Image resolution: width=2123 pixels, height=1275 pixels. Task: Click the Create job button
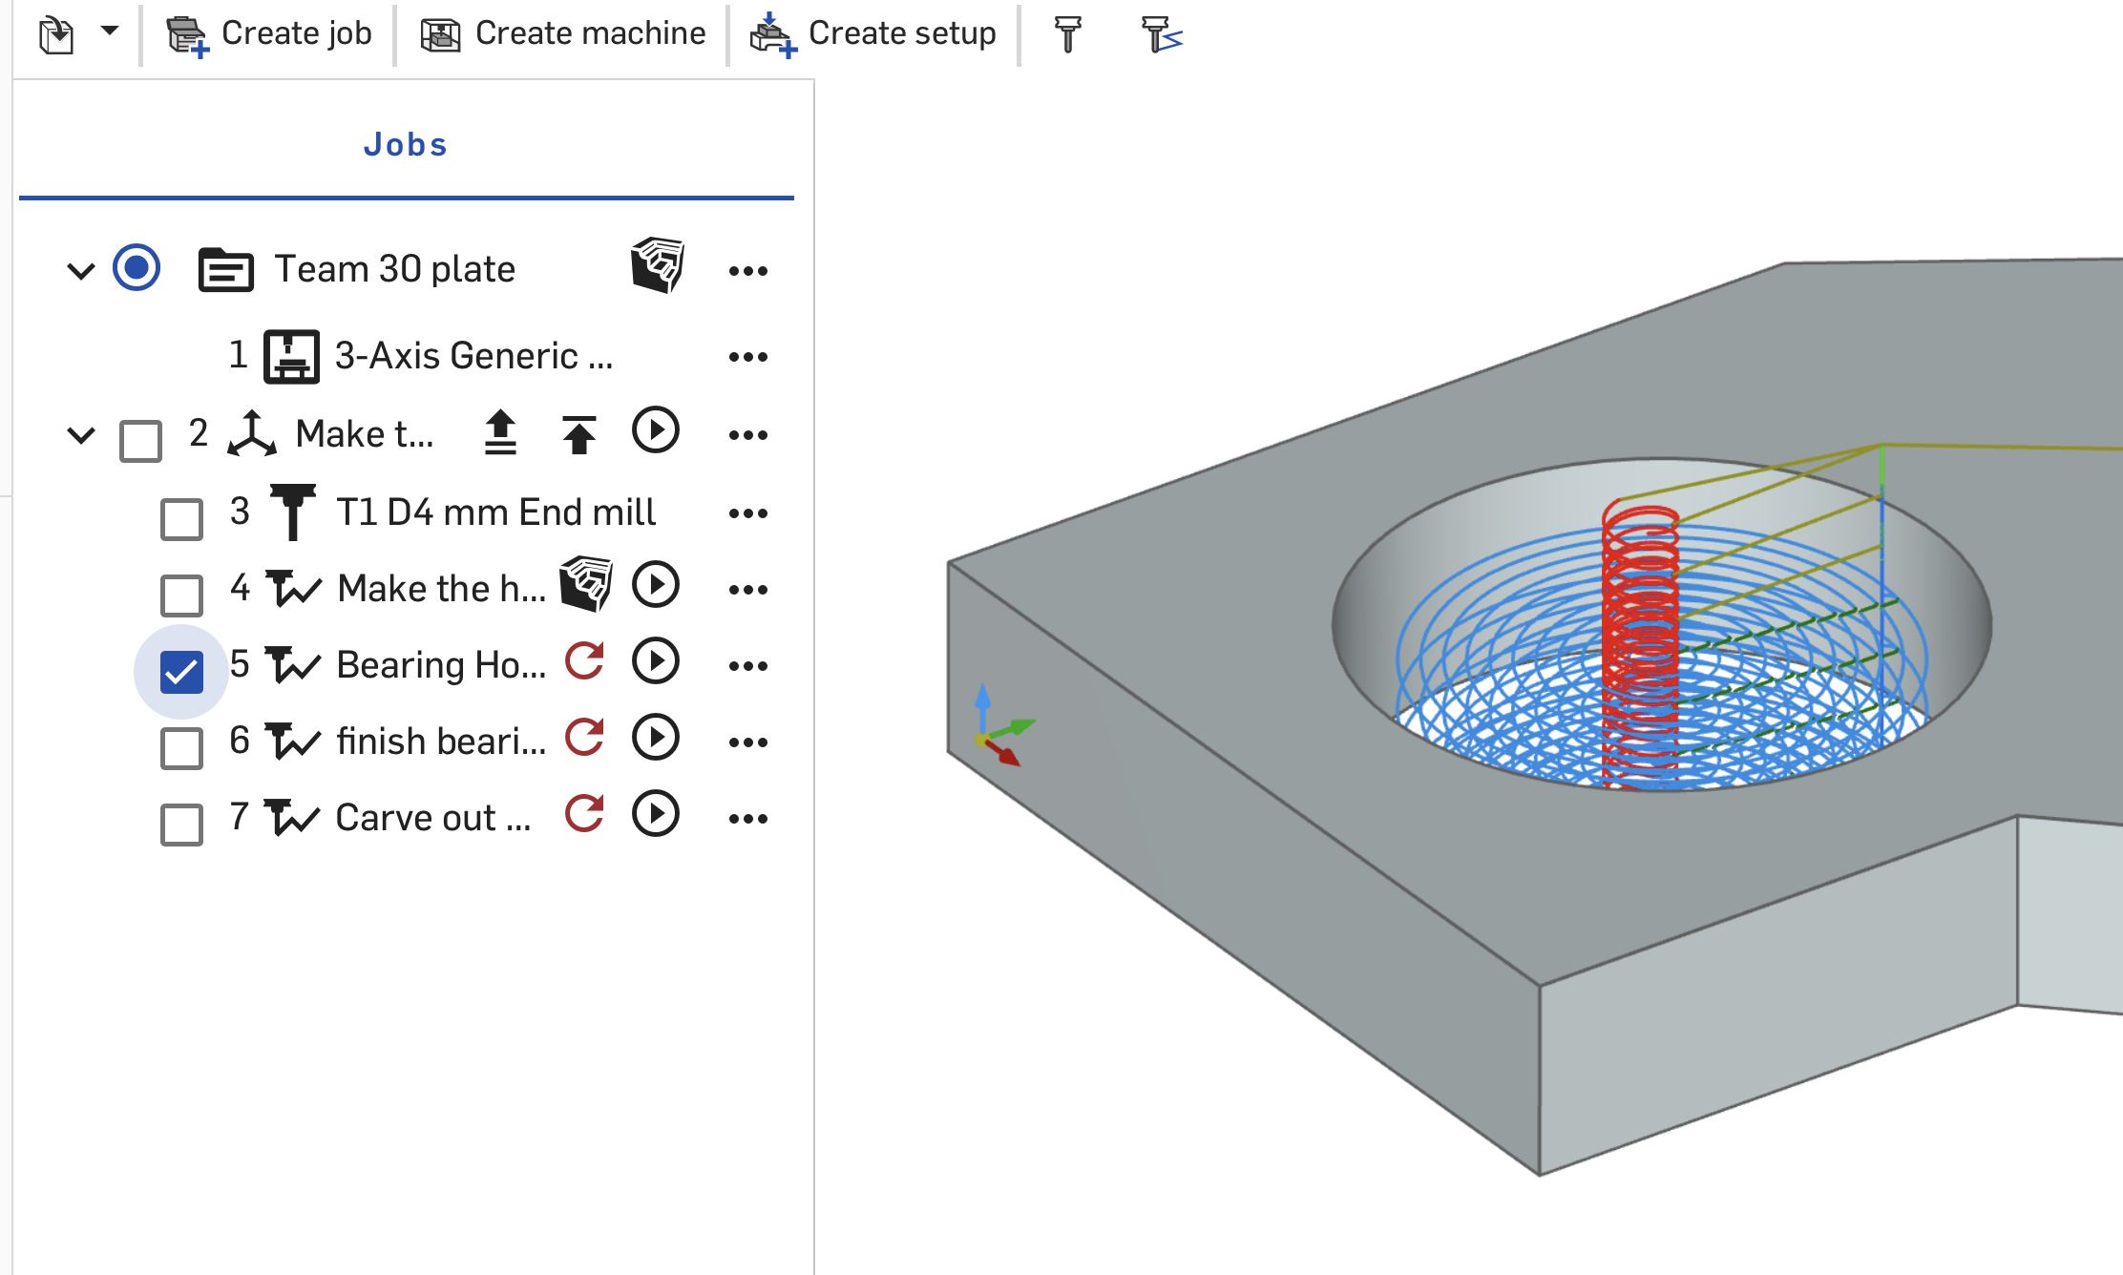pyautogui.click(x=269, y=34)
